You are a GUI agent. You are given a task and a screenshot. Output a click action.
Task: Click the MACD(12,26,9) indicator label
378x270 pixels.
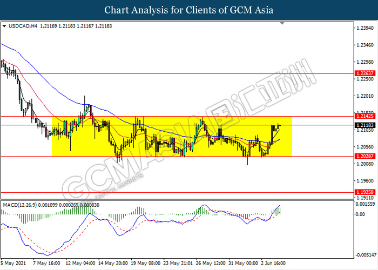(20, 205)
